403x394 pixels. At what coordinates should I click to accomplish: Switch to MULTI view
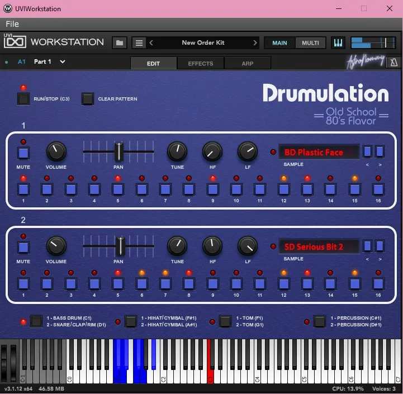point(310,43)
